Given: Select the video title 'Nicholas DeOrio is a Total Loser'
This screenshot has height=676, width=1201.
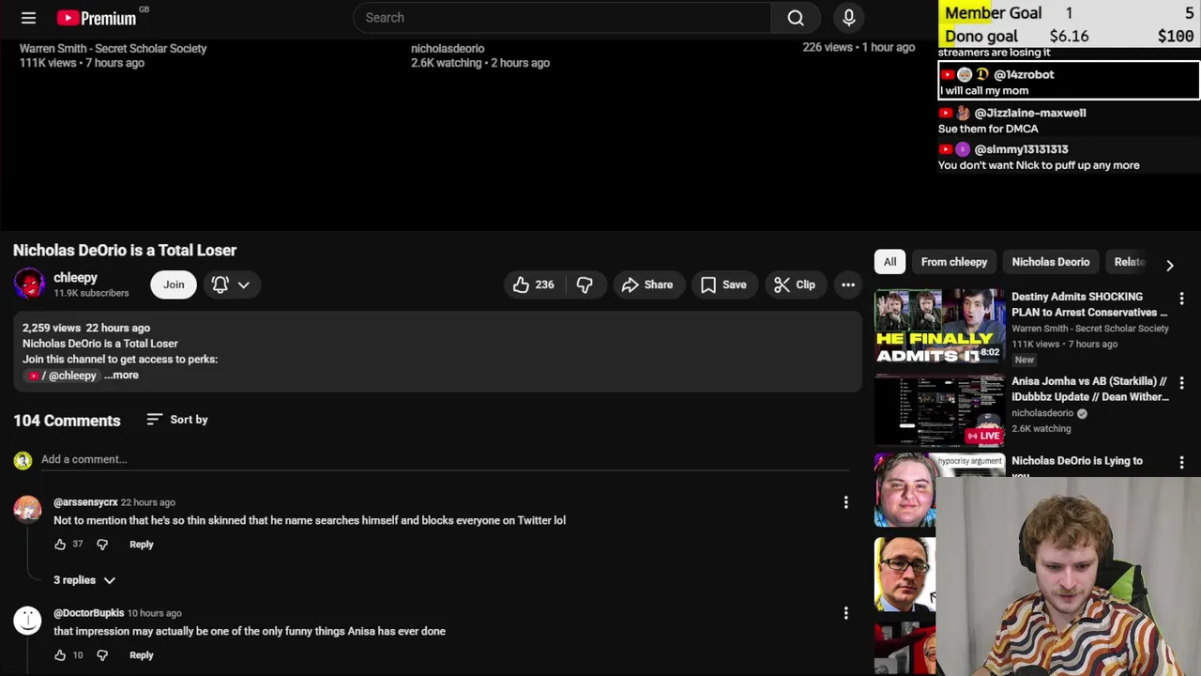Looking at the screenshot, I should click(125, 251).
